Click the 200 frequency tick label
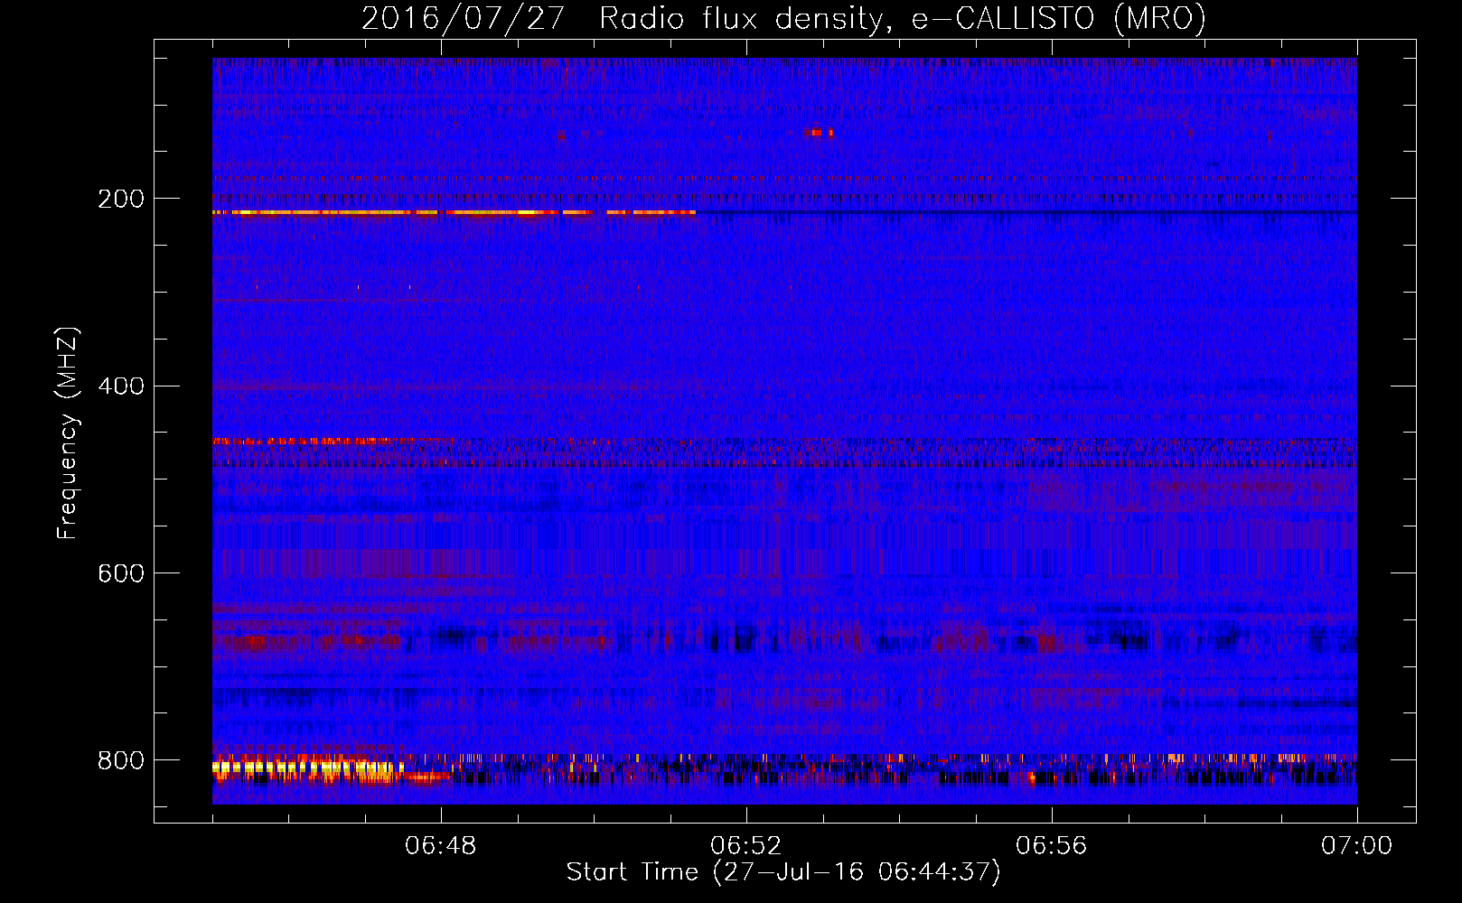The height and width of the screenshot is (903, 1462). (121, 199)
